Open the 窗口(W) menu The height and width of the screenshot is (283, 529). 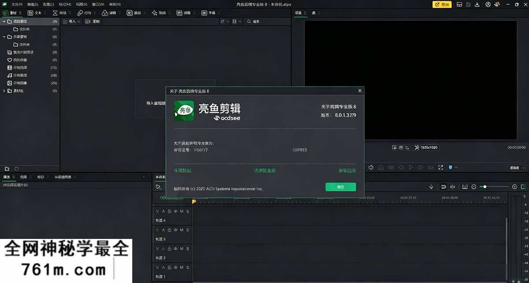[98, 4]
